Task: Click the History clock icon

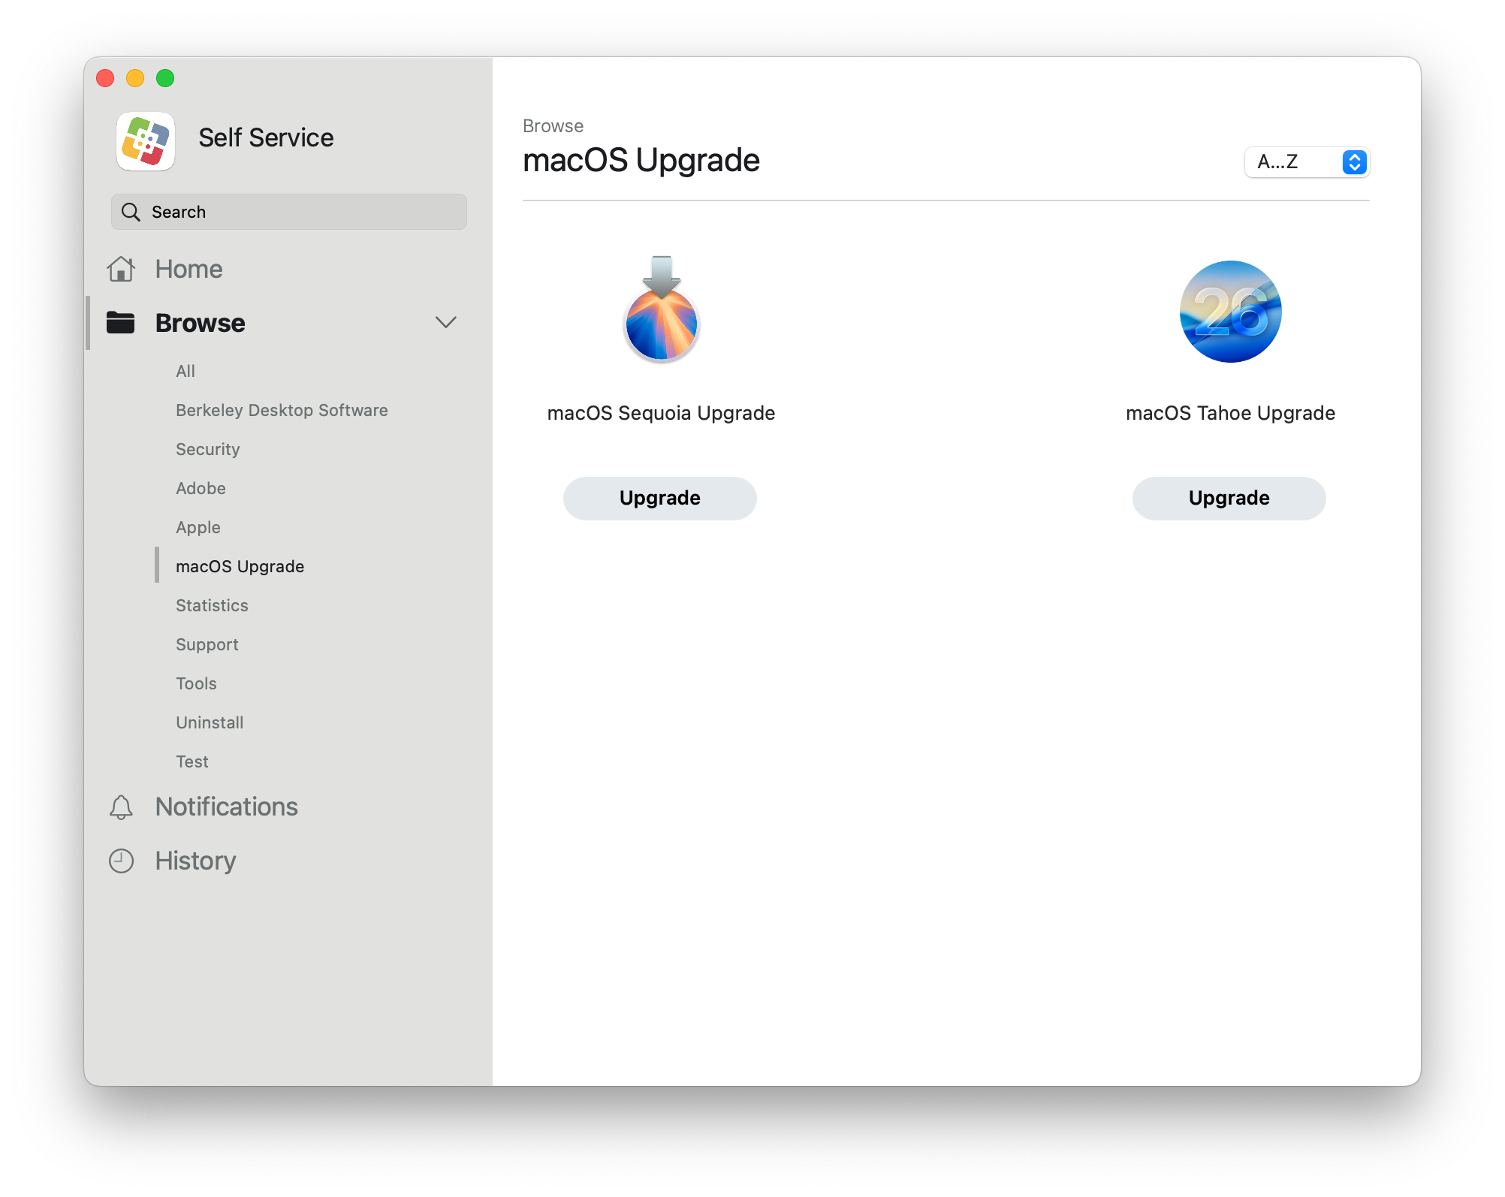Action: [121, 861]
